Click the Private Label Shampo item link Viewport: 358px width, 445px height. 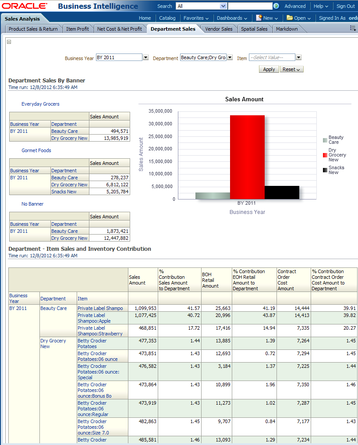(100, 308)
